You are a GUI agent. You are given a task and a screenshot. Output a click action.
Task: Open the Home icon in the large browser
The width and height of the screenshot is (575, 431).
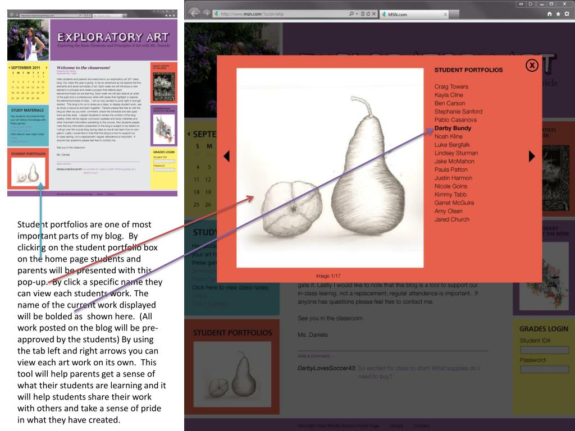tap(549, 14)
